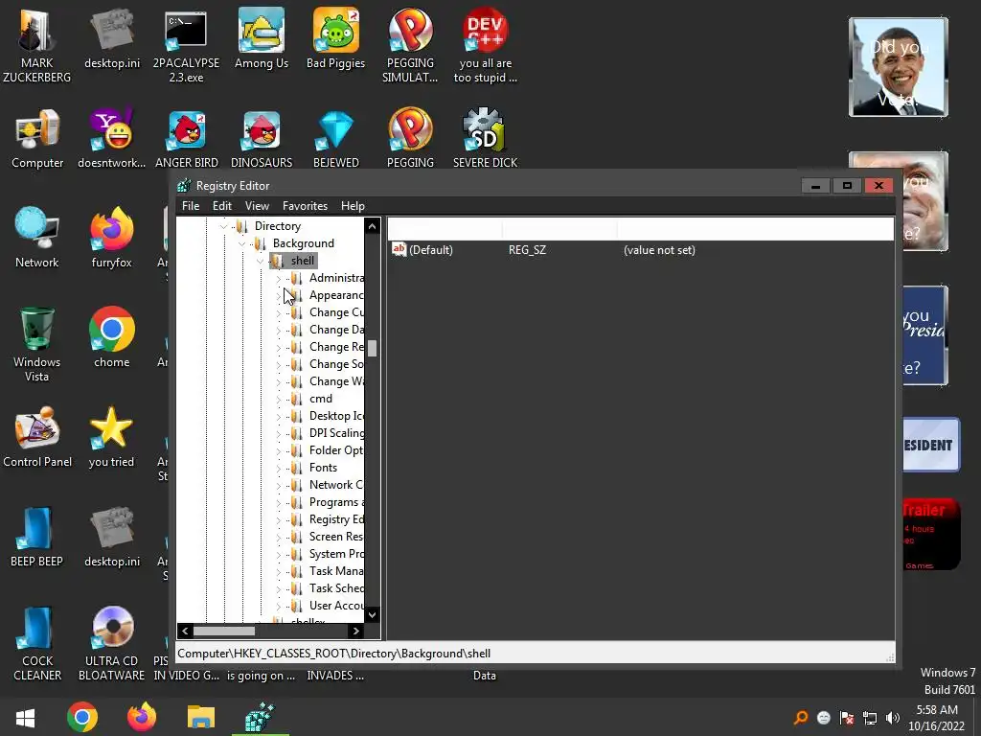Click the volume speaker tray icon
981x736 pixels.
click(893, 718)
